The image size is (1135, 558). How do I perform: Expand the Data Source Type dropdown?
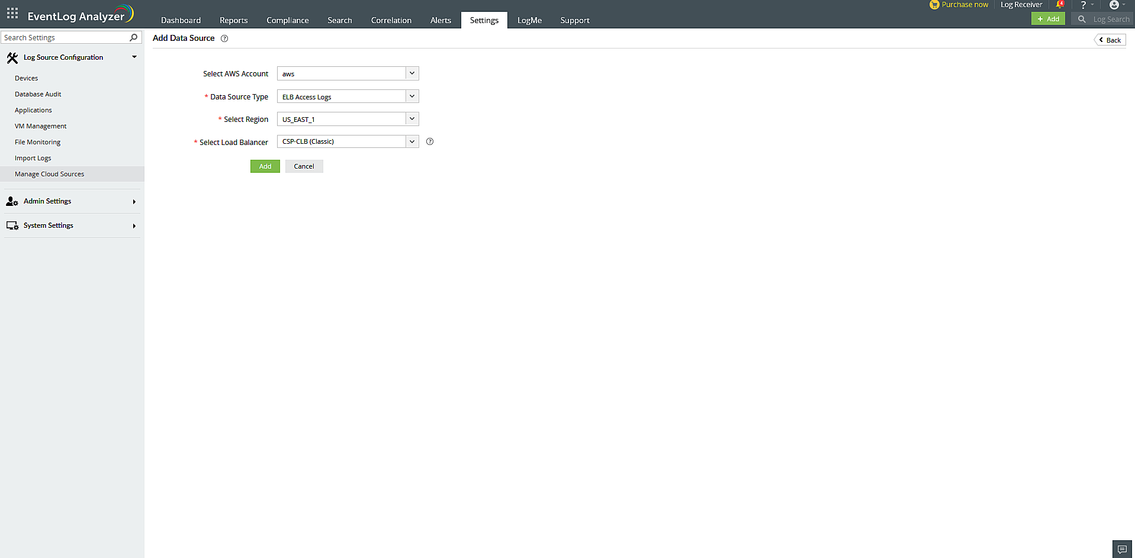coord(411,96)
